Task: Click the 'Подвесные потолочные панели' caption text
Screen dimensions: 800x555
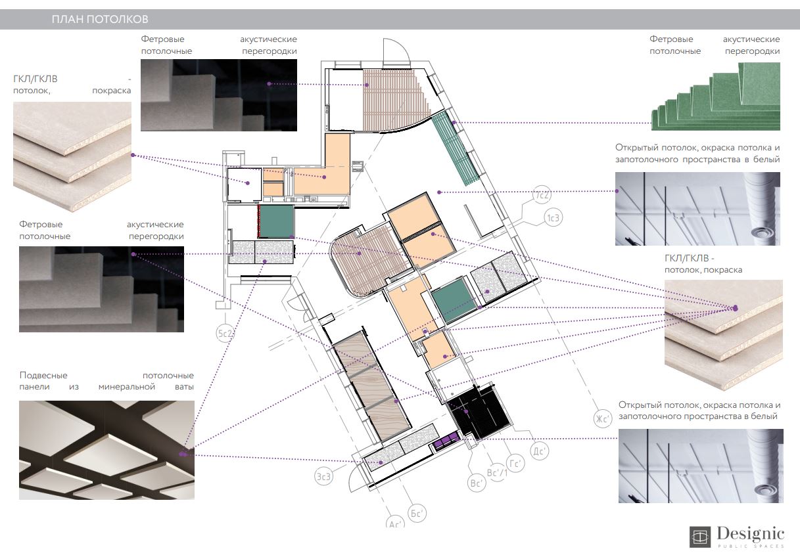Action: coord(106,381)
